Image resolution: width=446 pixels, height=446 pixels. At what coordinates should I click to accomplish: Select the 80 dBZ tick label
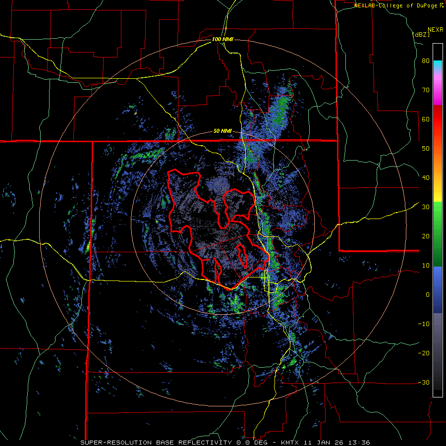click(426, 61)
